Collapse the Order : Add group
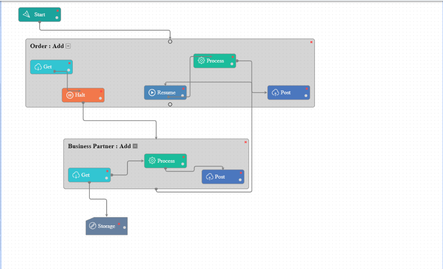 click(68, 46)
